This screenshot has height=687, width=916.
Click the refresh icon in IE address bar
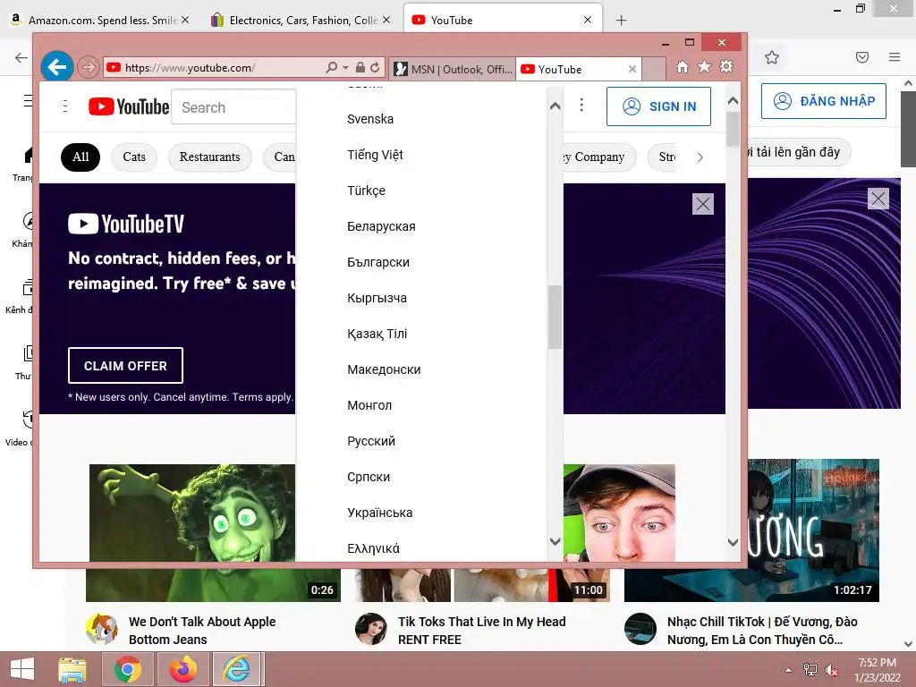[375, 67]
